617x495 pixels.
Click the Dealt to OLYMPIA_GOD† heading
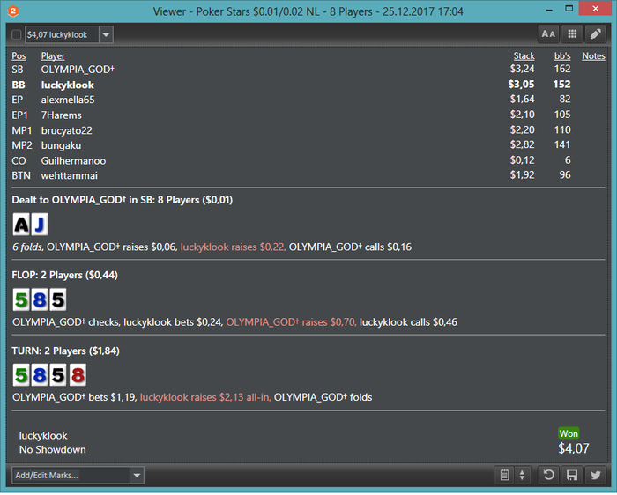[x=122, y=200]
